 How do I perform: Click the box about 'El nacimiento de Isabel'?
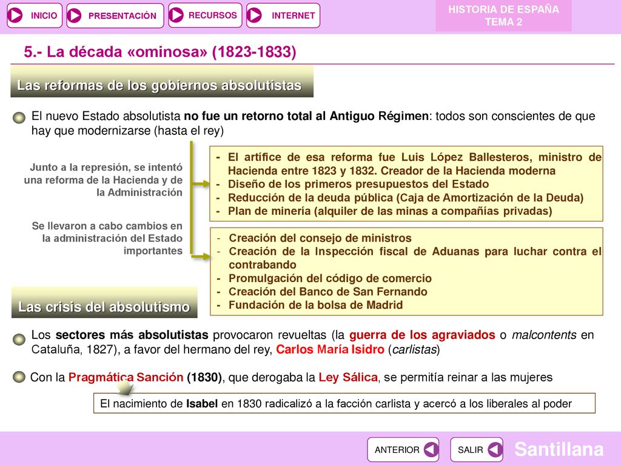[x=344, y=403]
